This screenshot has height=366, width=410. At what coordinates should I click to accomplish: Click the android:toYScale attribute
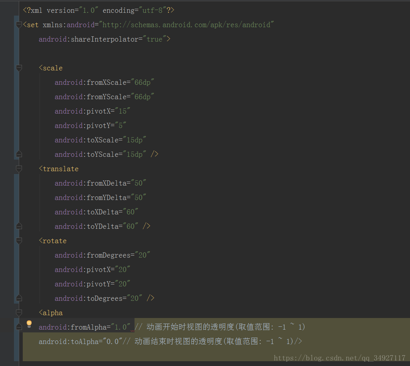click(x=87, y=154)
